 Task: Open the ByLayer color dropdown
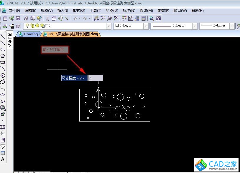(146, 26)
